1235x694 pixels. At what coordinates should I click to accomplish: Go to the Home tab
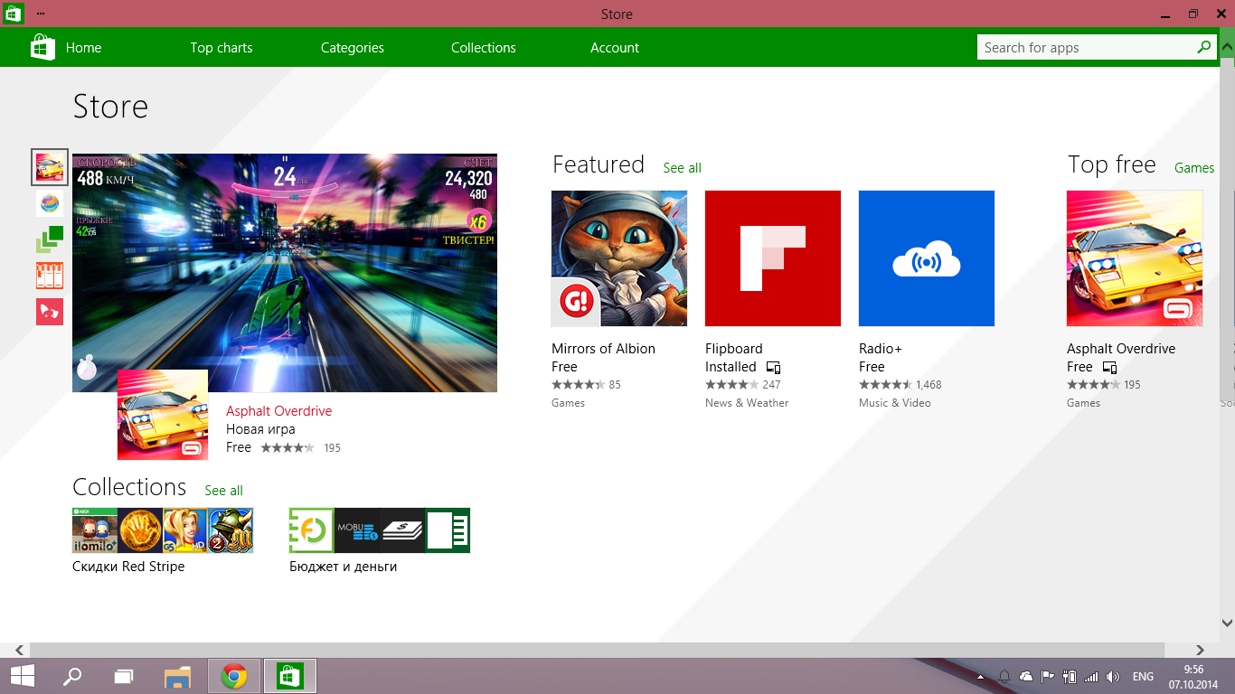pyautogui.click(x=83, y=48)
